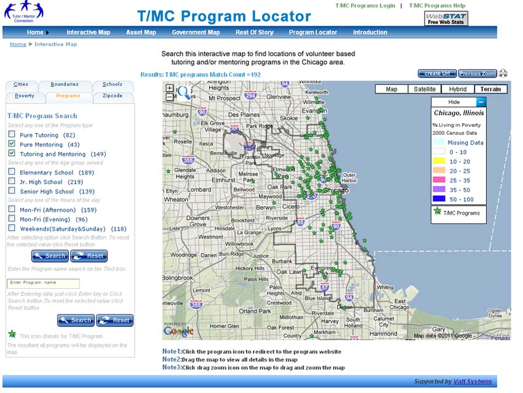Click the program star near Glendale Heights
This screenshot has height=393, width=523.
pyautogui.click(x=168, y=171)
